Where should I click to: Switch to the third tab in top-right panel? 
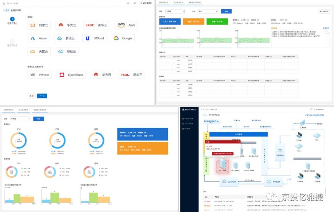point(194,2)
